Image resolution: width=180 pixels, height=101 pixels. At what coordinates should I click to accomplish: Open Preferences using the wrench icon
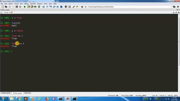tap(74, 7)
